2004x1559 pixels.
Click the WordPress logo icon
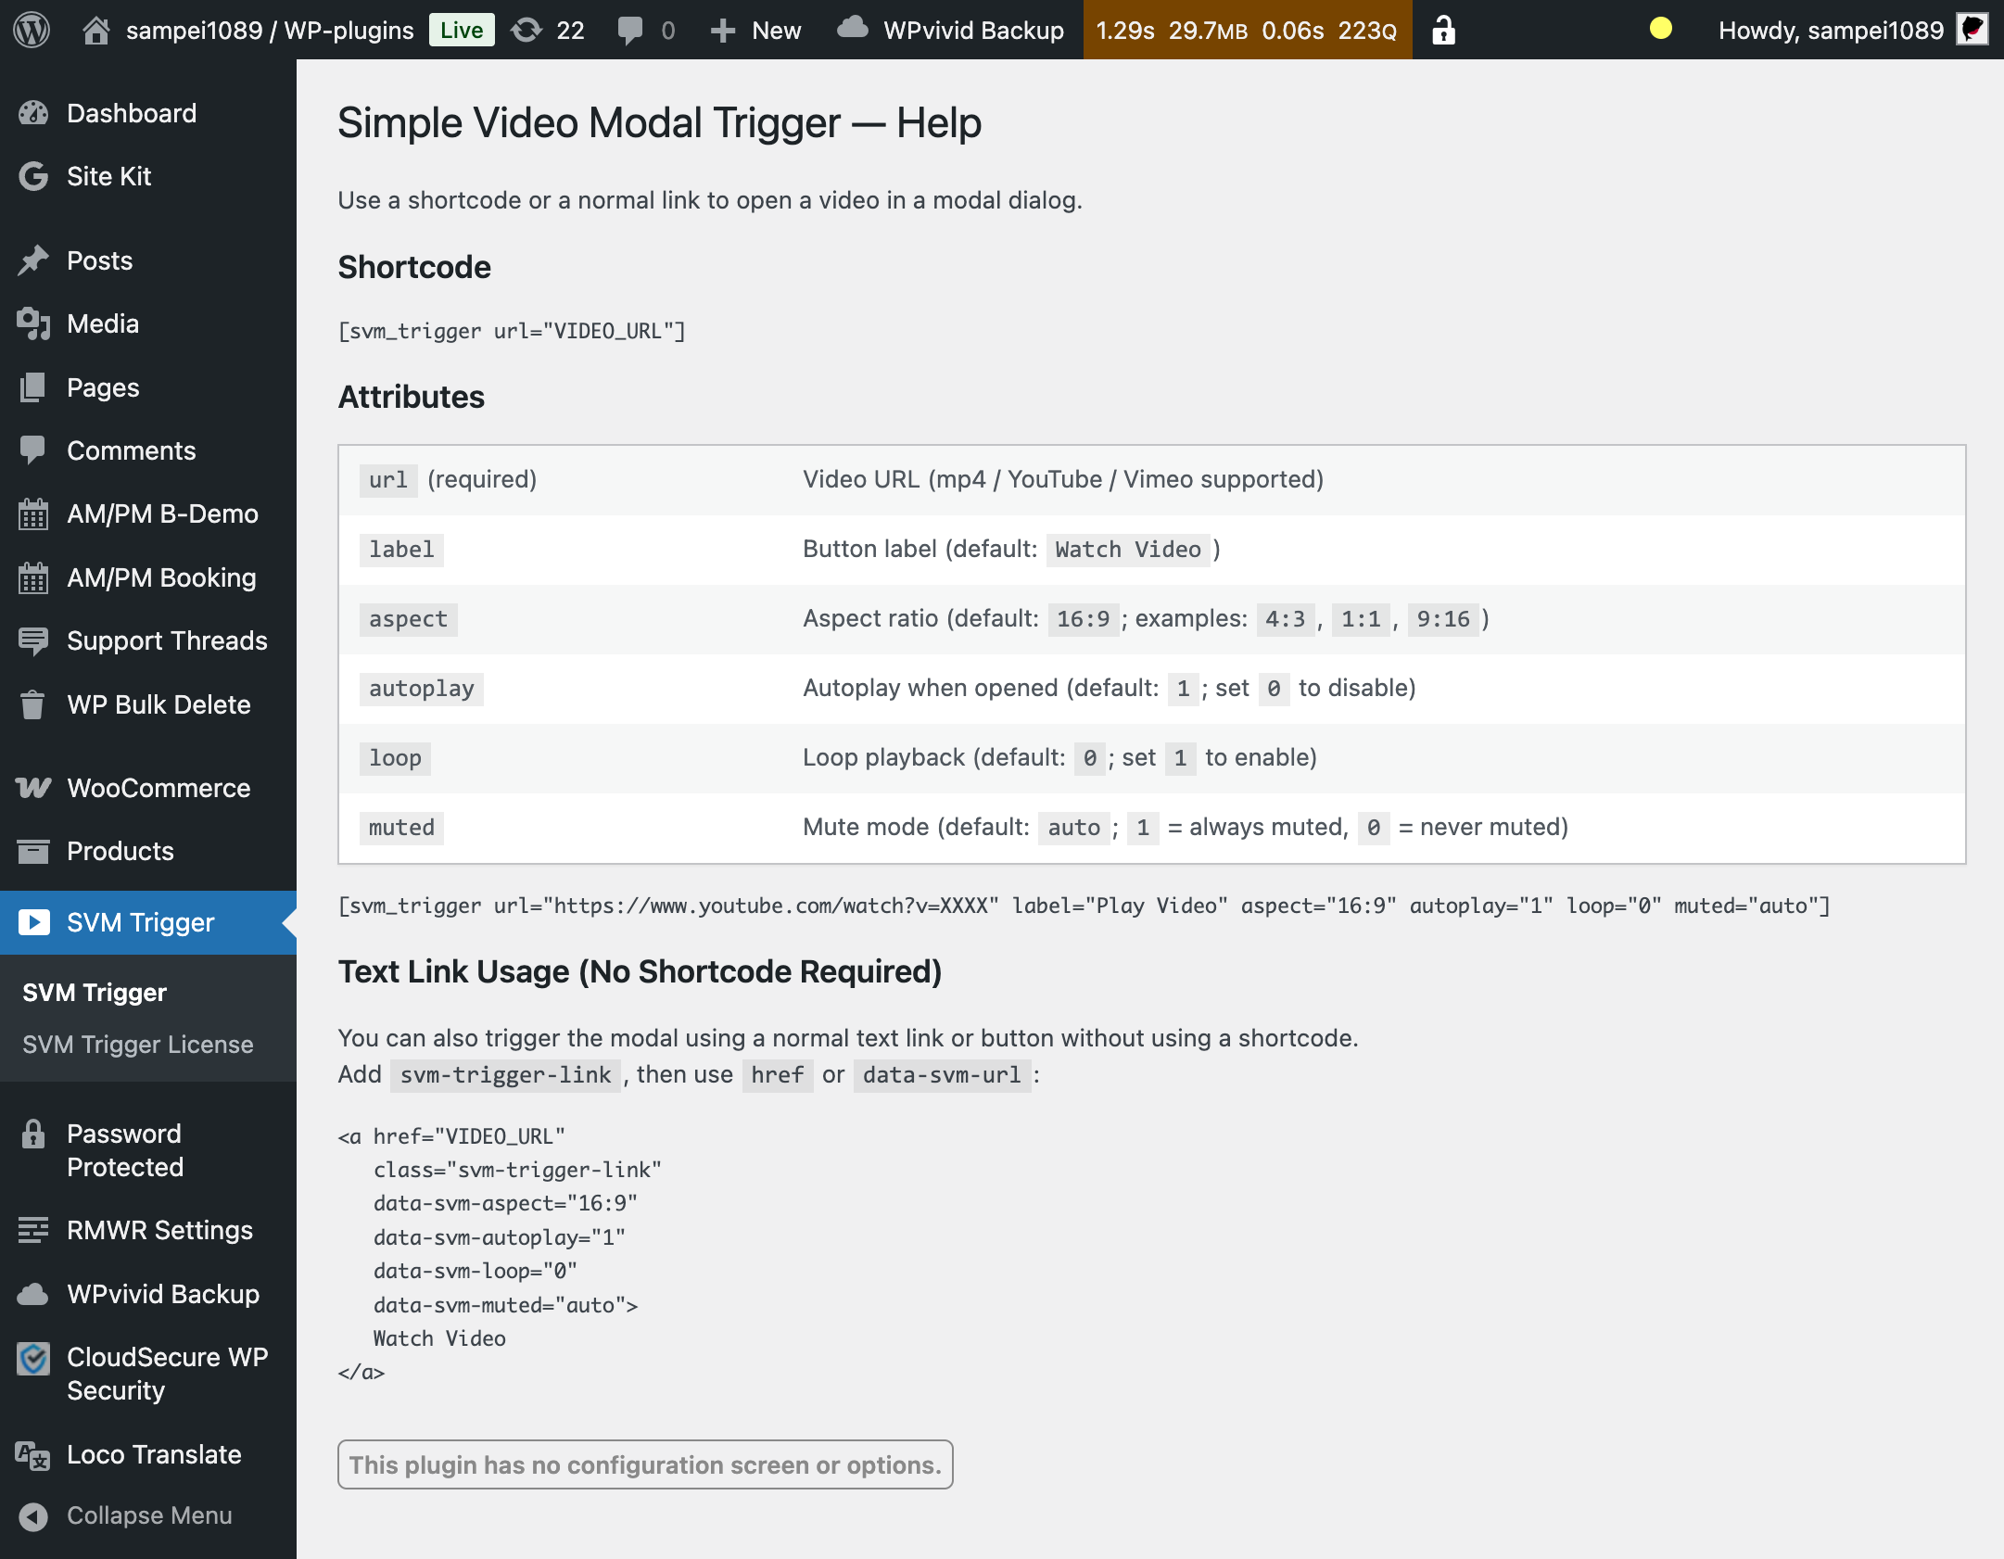click(x=32, y=30)
